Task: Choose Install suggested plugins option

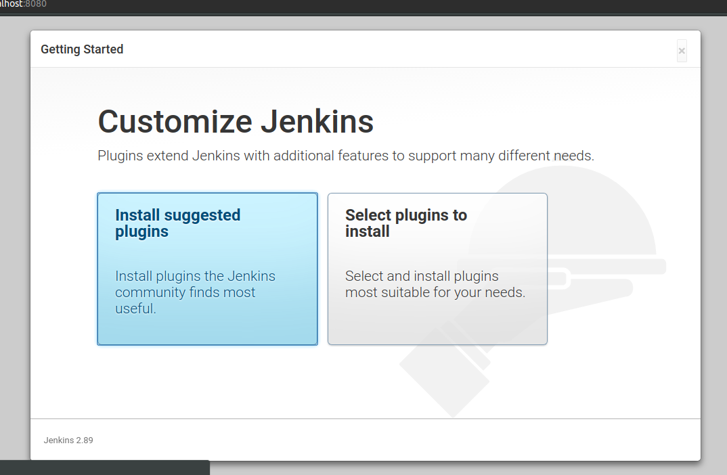Action: [207, 269]
